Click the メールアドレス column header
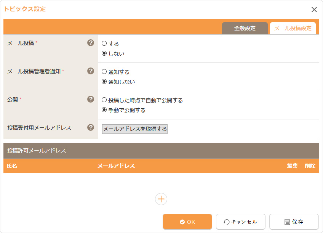The image size is (323, 233). 116,166
